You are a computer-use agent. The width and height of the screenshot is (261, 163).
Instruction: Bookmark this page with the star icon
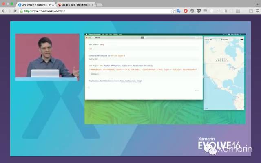coord(173,11)
